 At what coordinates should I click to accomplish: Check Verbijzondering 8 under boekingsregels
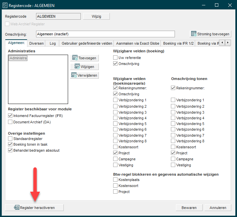115,141
